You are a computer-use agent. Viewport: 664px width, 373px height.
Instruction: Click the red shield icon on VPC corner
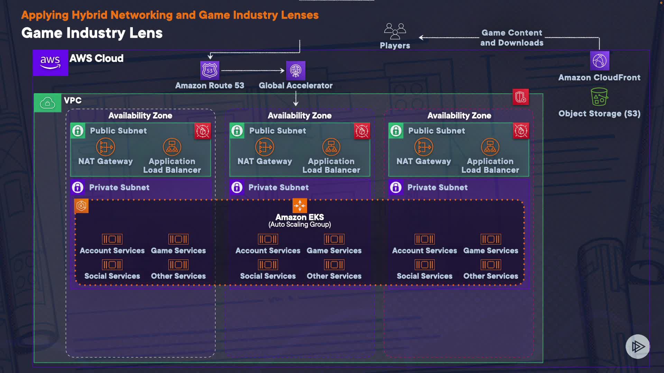click(520, 97)
